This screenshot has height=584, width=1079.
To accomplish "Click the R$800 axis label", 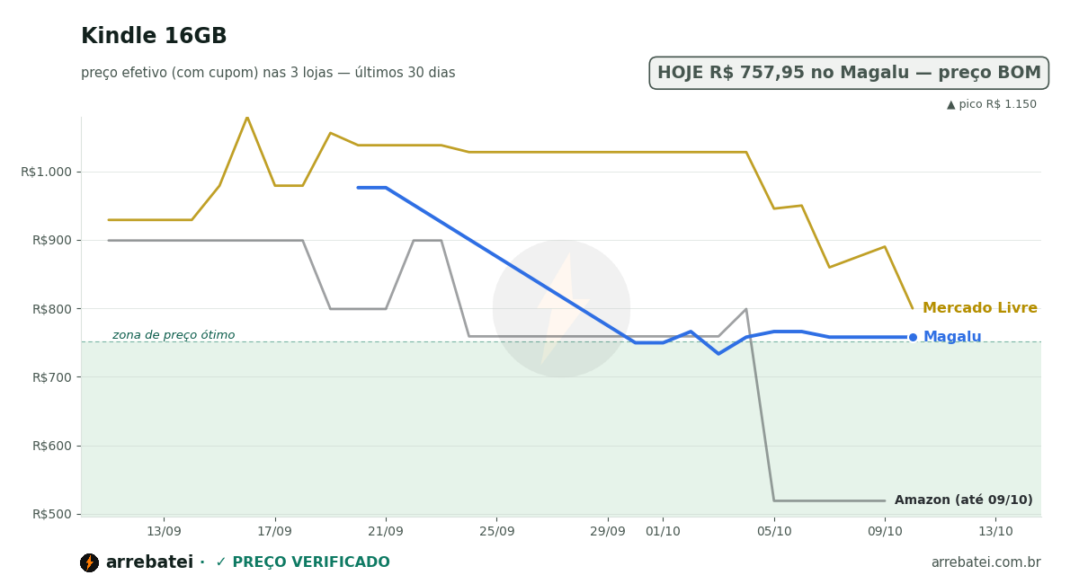I will coord(51,308).
